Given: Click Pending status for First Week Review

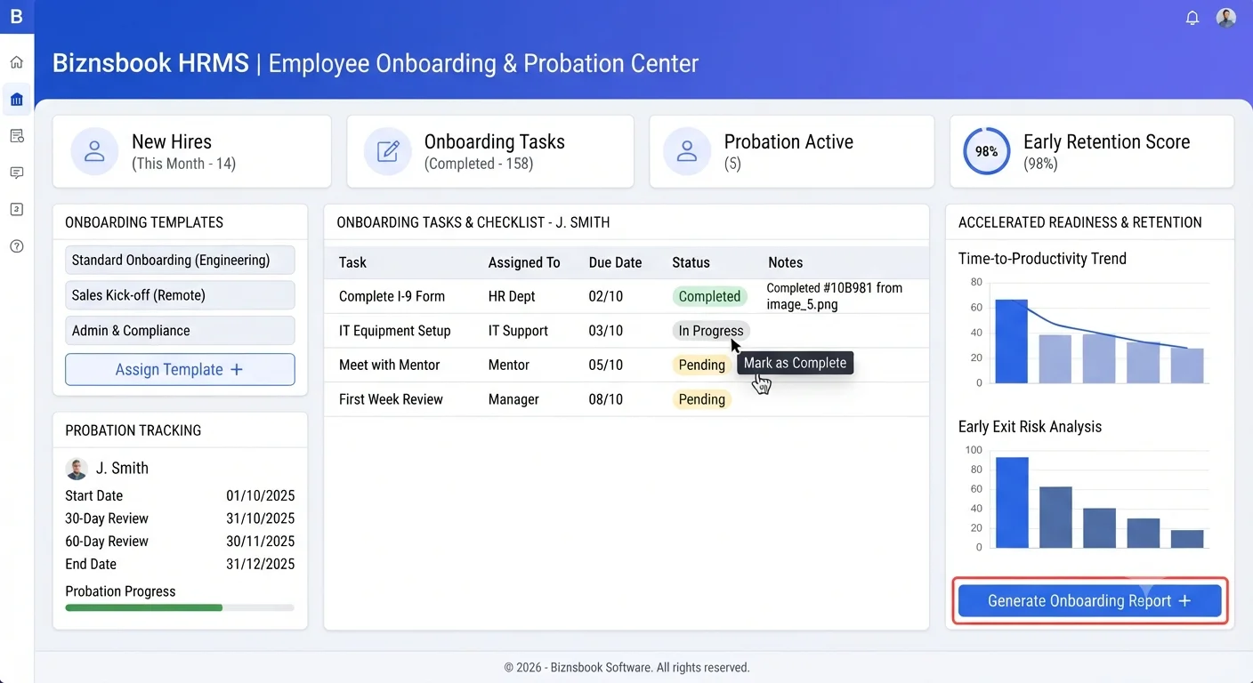Looking at the screenshot, I should point(702,399).
